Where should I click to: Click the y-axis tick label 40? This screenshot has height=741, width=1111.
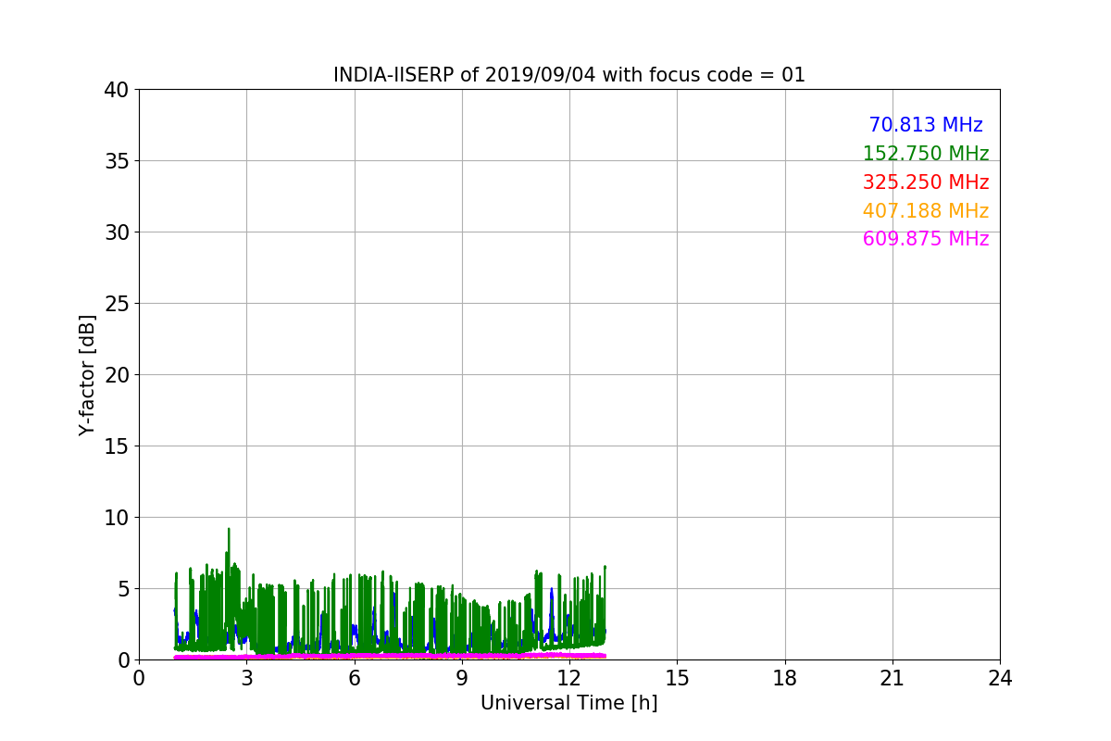pyautogui.click(x=117, y=90)
